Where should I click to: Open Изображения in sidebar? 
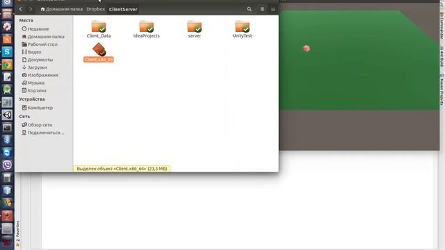[40, 75]
